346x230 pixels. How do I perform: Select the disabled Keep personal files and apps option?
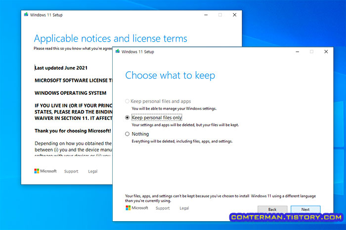[x=127, y=101]
